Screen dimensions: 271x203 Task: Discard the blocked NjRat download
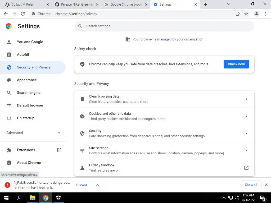(82, 185)
